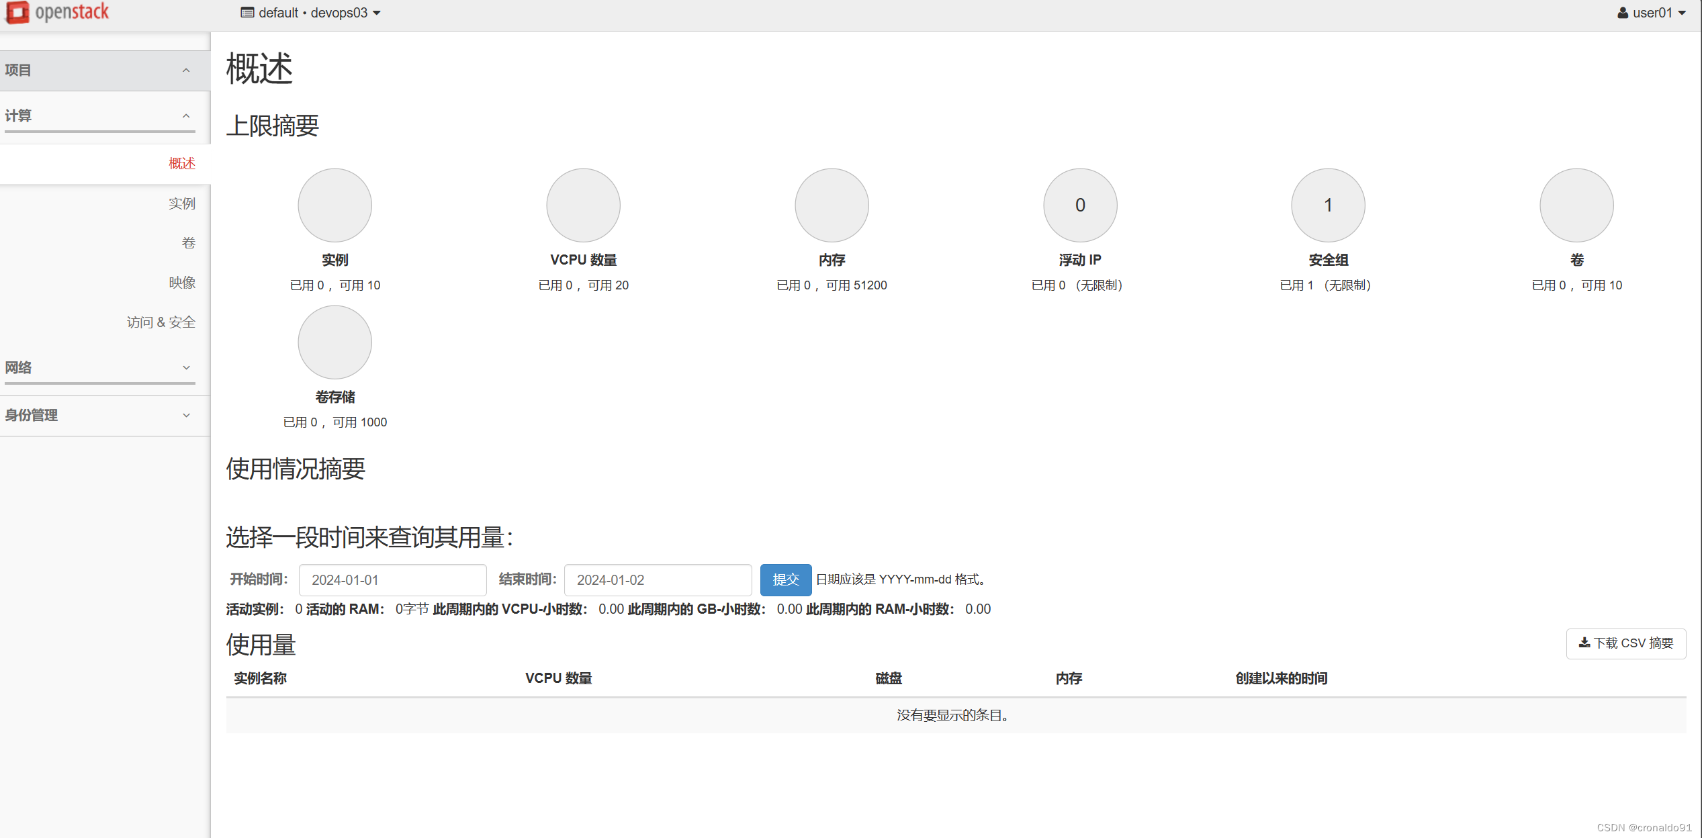The width and height of the screenshot is (1702, 838).
Task: Click the VCPU 数量 usage gauge circle
Action: point(583,205)
